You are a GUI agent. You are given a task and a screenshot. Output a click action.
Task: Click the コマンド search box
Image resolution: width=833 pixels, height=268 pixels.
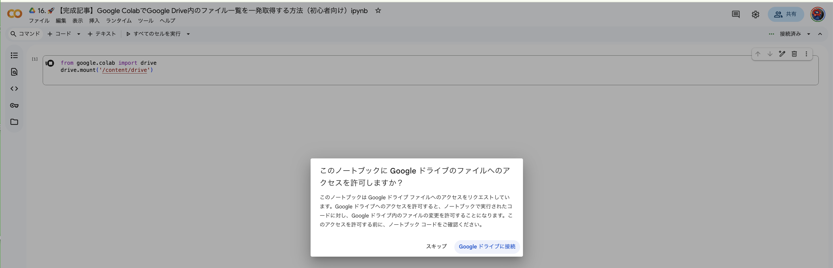(25, 33)
